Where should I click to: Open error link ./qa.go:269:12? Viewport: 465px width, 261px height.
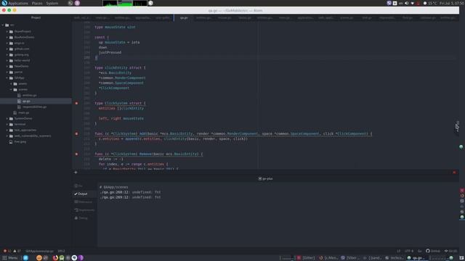pos(115,197)
